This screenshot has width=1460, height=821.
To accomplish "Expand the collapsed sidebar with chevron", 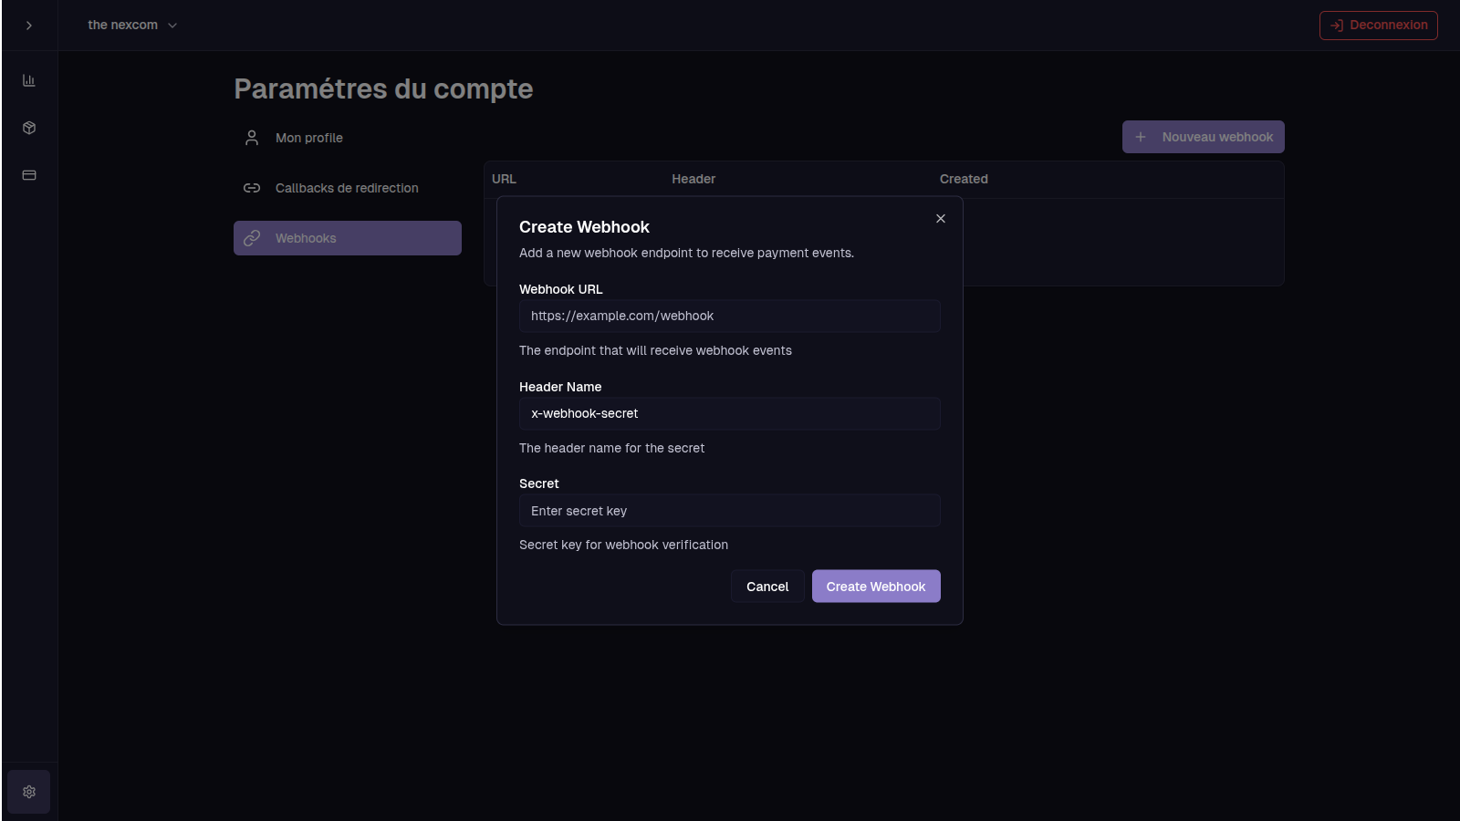I will pos(29,26).
